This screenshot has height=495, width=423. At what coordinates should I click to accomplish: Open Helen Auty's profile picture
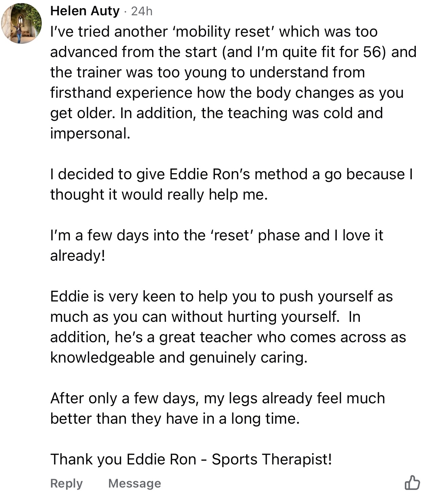tap(21, 23)
